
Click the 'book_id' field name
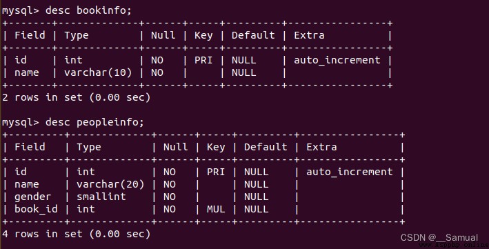(36, 209)
